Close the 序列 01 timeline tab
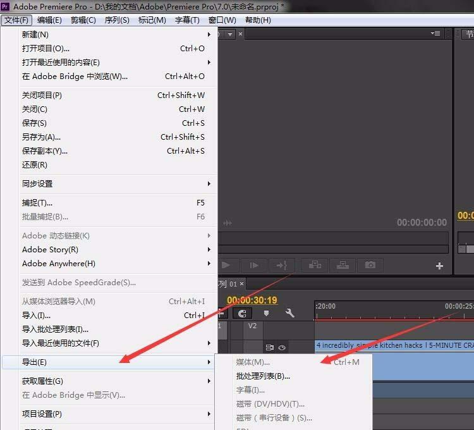Screen dimensions: 474x430 tap(243, 285)
